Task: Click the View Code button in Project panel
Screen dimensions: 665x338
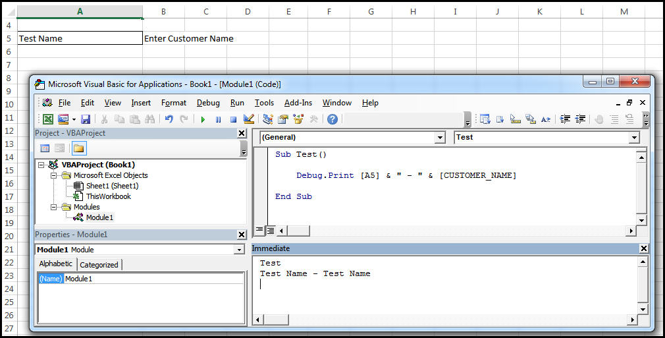Action: 45,148
